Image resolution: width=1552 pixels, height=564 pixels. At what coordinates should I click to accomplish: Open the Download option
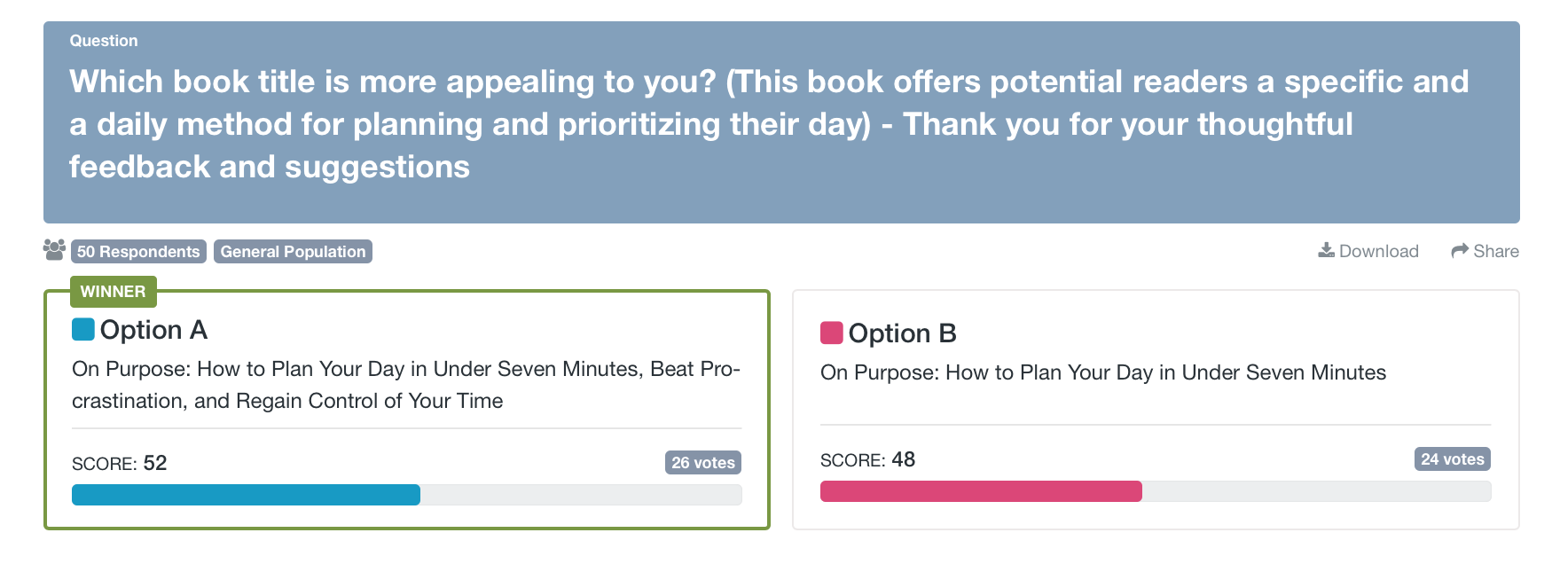click(x=1368, y=251)
